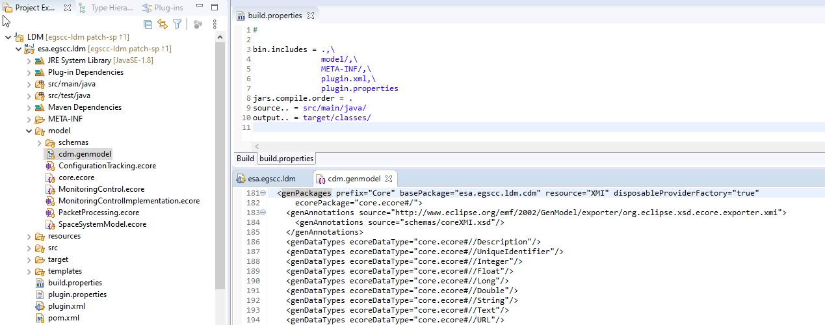Collapse the model folder in the tree
The height and width of the screenshot is (325, 825).
coord(29,131)
